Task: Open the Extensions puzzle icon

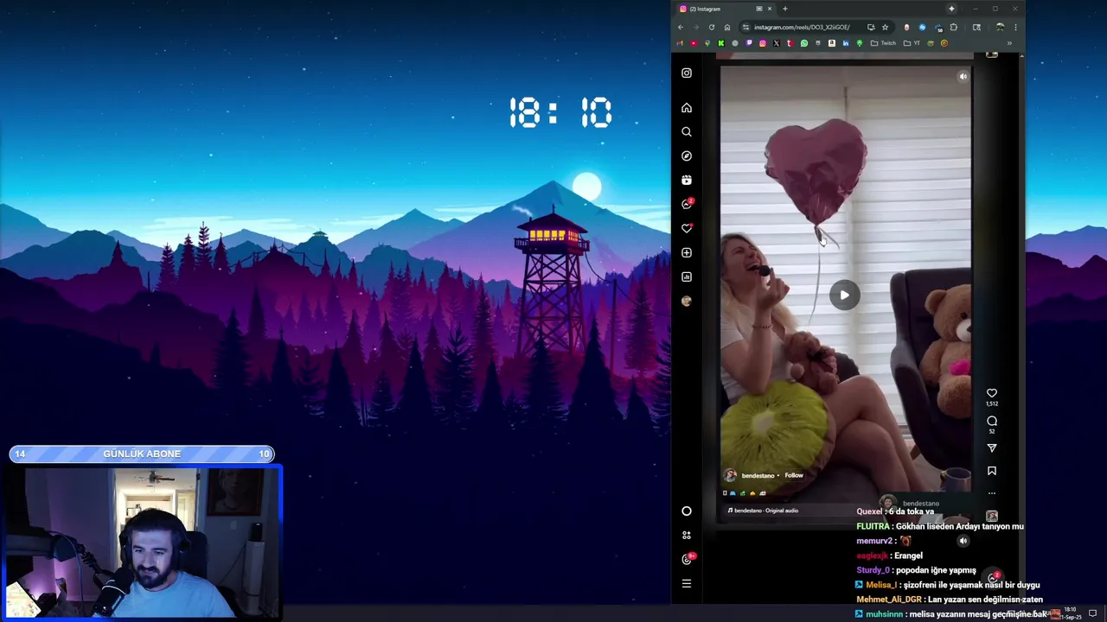Action: pyautogui.click(x=953, y=27)
